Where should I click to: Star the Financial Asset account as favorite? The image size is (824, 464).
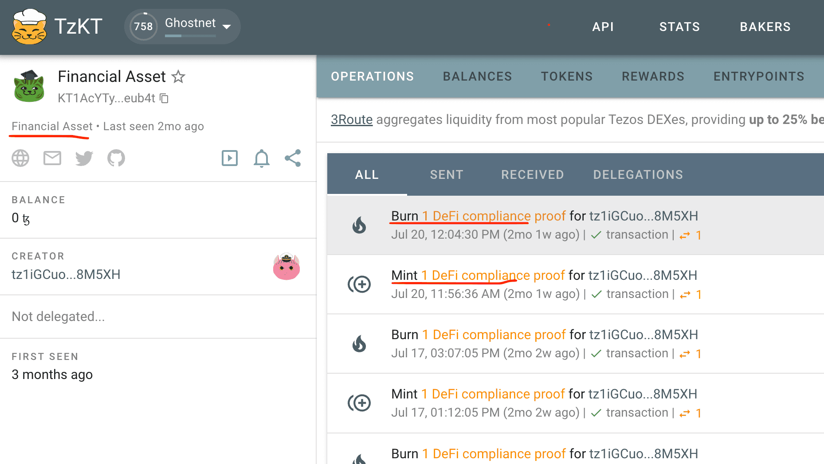click(178, 77)
